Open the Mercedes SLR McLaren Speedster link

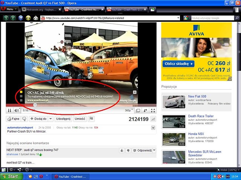204,153
